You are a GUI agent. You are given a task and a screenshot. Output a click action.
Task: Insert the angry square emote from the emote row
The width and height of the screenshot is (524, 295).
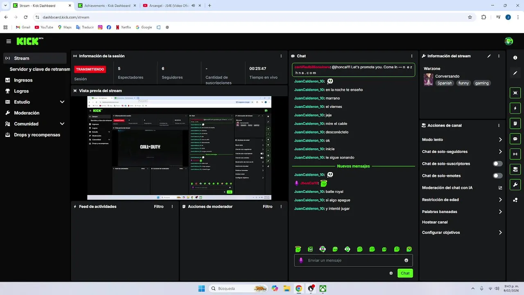click(310, 249)
